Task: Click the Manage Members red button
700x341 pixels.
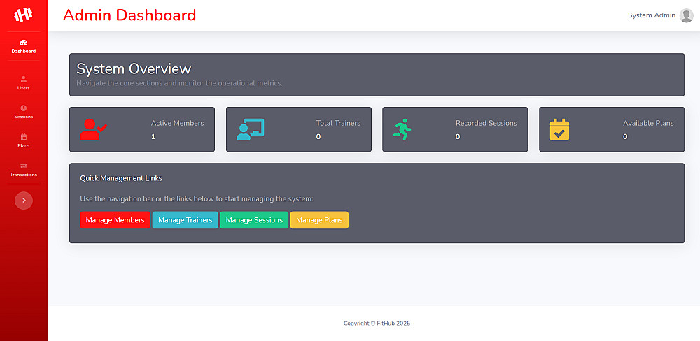Action: coord(115,220)
